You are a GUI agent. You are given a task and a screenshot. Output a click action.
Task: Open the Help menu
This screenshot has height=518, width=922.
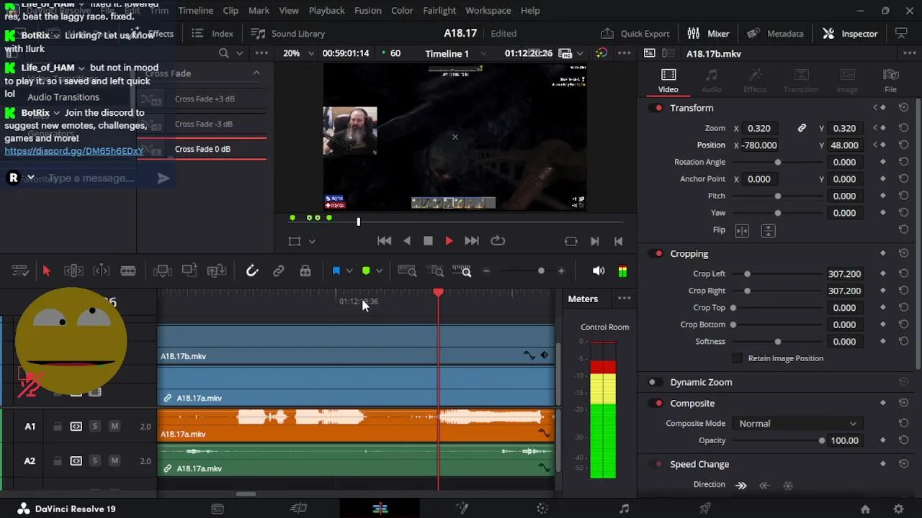pos(530,10)
